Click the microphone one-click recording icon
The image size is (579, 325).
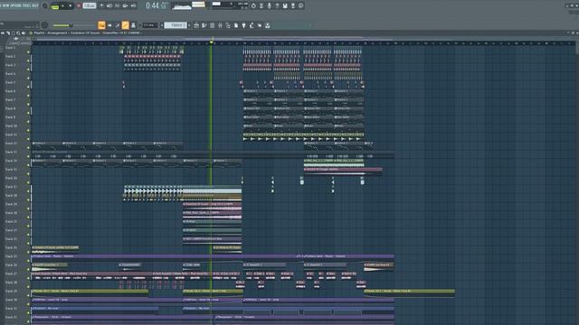pos(270,5)
